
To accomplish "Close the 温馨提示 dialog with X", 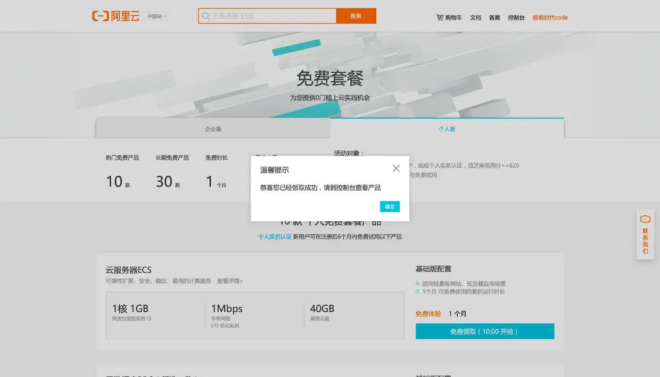I will pyautogui.click(x=396, y=168).
